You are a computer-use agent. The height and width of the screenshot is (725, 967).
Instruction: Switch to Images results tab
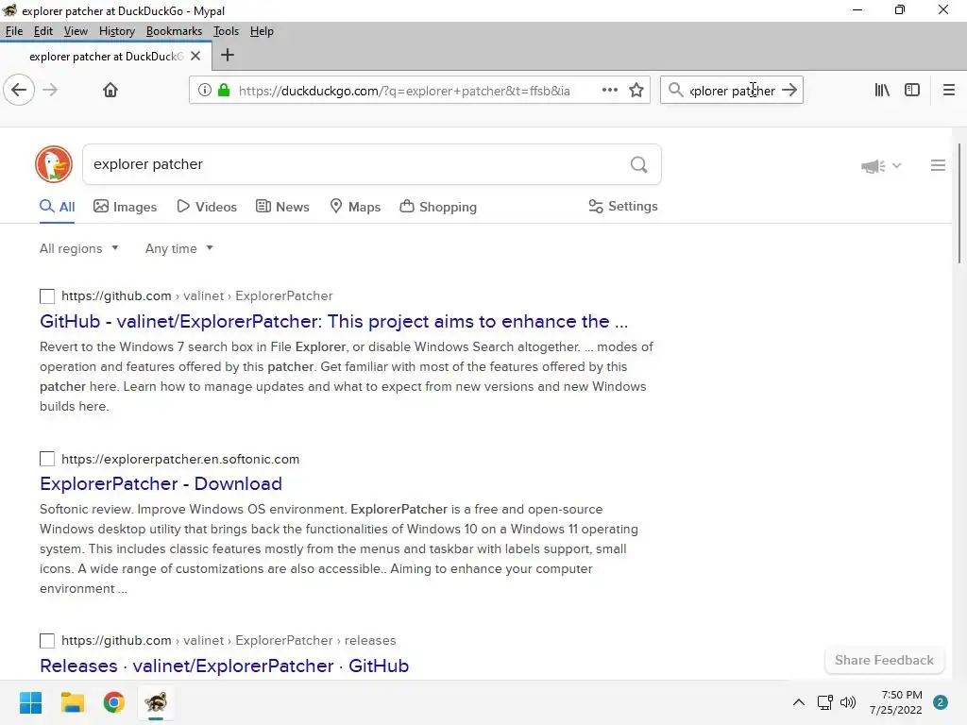126,207
